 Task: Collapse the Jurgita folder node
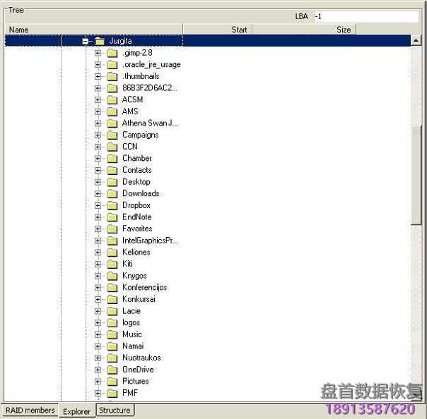[x=86, y=41]
